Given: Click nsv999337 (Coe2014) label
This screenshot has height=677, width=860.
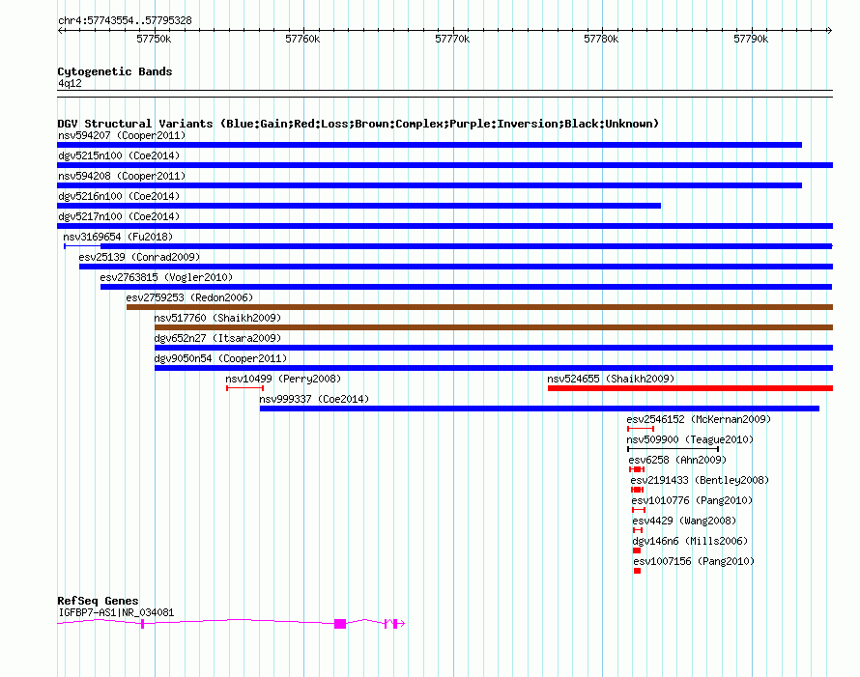Looking at the screenshot, I should coord(314,399).
